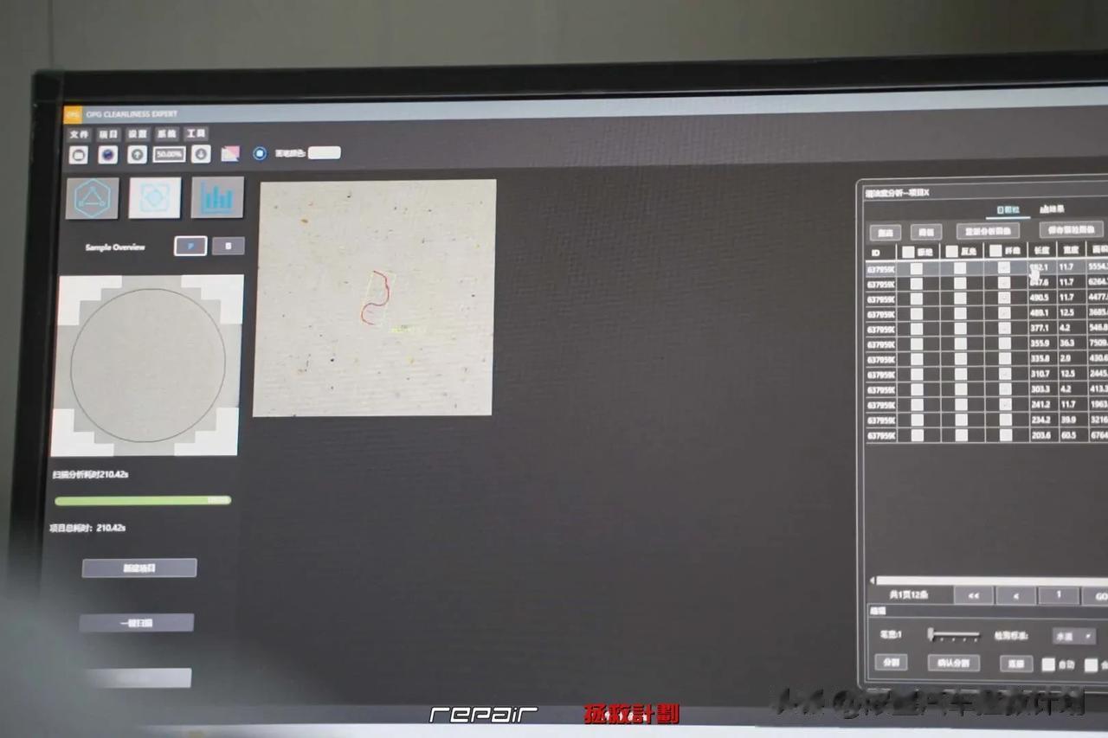
Task: Tick the header checkbox in 纤维 column
Action: click(995, 251)
